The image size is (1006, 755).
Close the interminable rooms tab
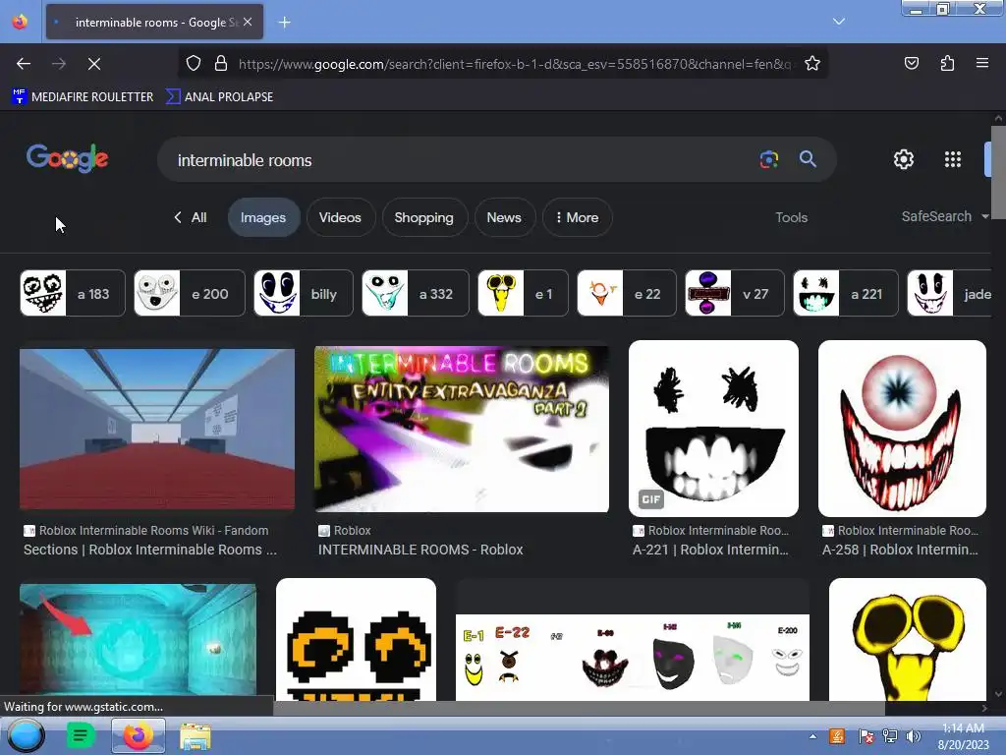point(248,22)
